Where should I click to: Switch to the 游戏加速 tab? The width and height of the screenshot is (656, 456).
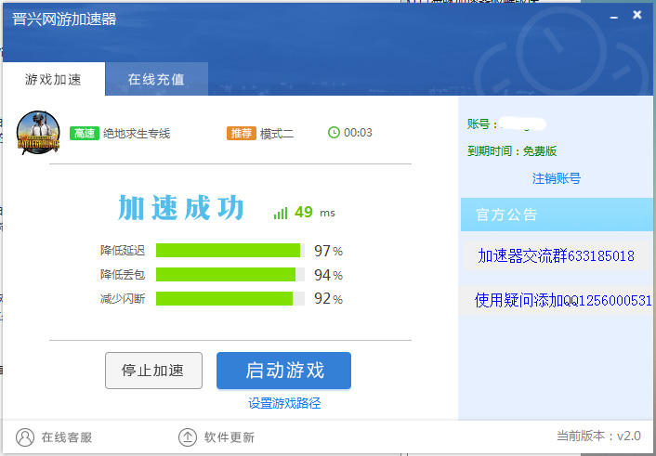tap(53, 79)
